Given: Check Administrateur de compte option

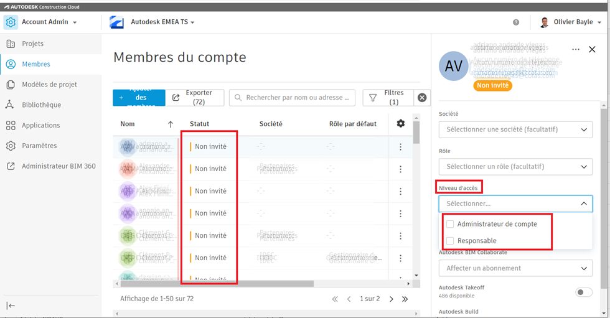Looking at the screenshot, I should coord(450,224).
